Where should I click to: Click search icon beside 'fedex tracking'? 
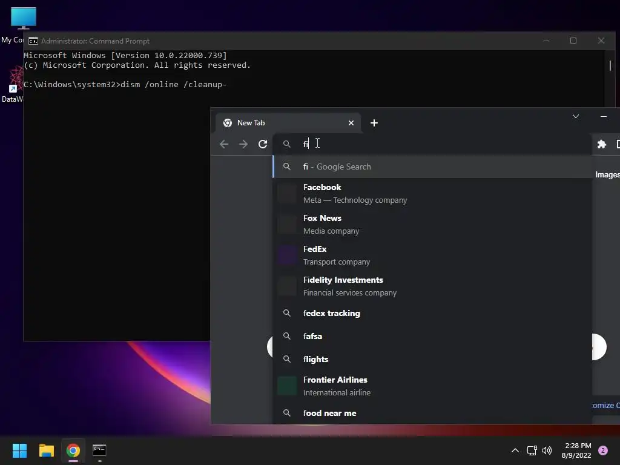(x=286, y=313)
